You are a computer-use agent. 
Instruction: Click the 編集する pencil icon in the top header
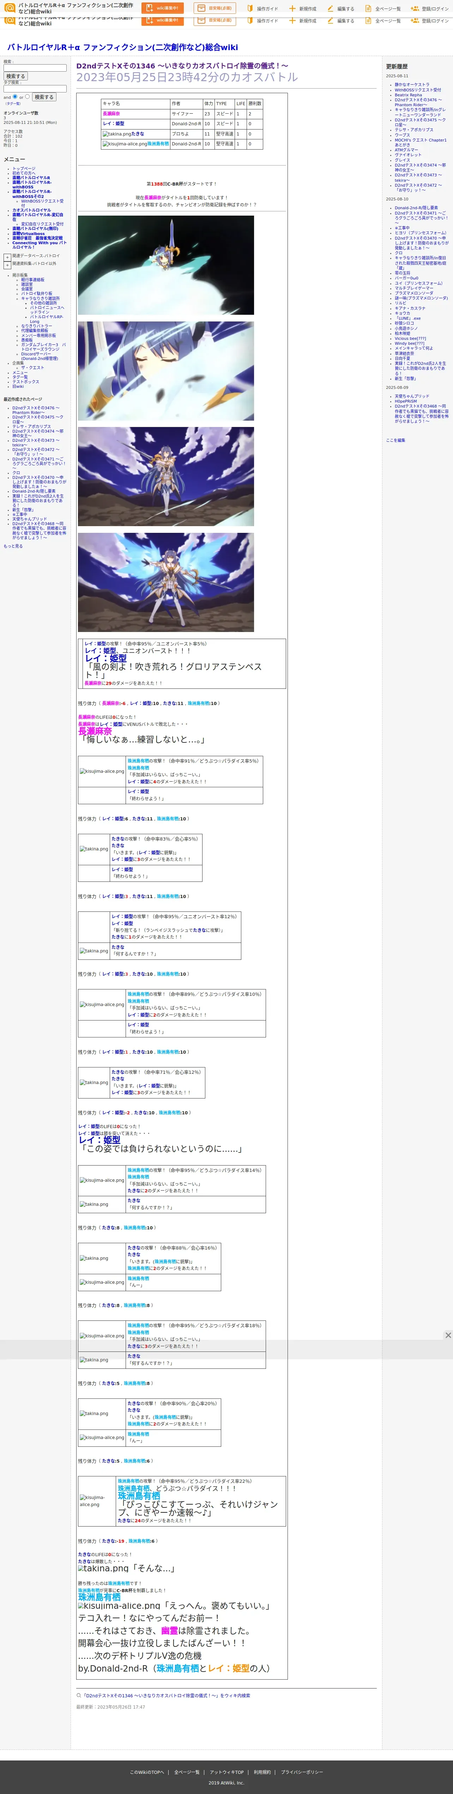click(x=331, y=9)
